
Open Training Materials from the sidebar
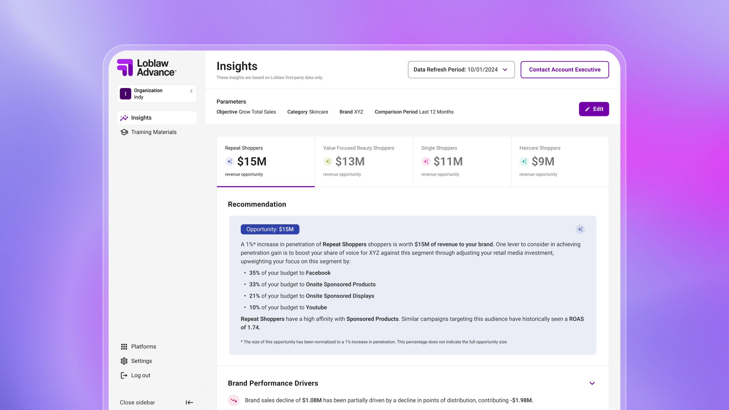(154, 132)
